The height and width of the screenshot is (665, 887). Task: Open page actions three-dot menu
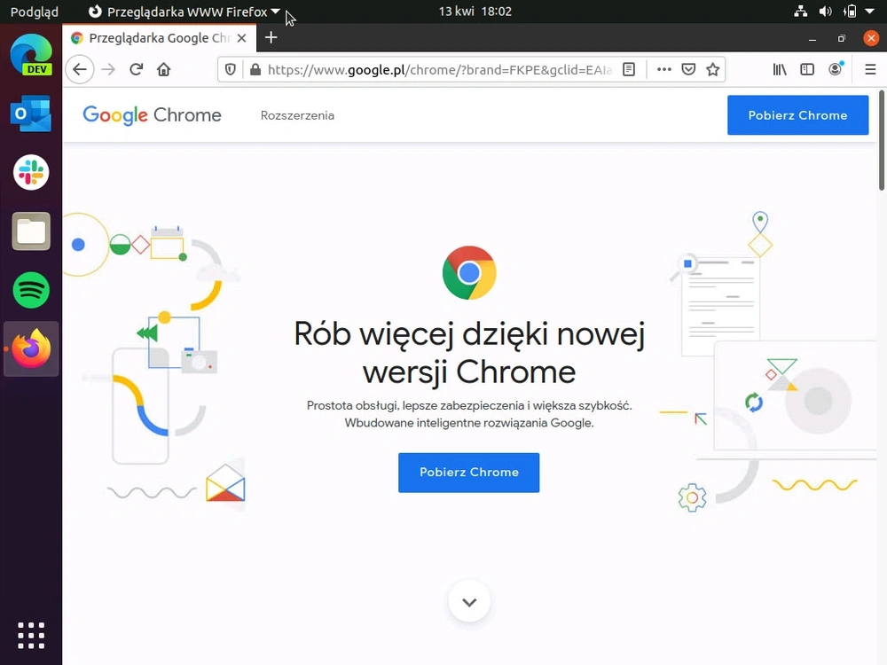click(x=664, y=69)
